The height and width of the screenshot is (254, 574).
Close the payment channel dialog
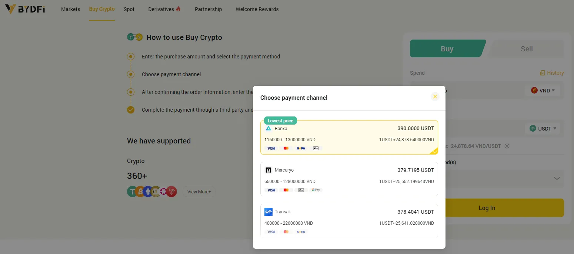[x=435, y=96]
